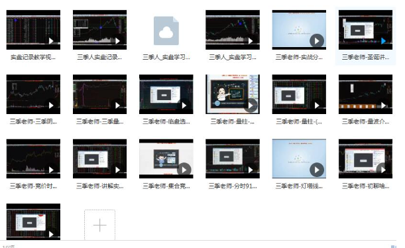Open the cloud file icon for 三季人_实盘学习...
Viewport: 405px width, 248px height.
166,31
